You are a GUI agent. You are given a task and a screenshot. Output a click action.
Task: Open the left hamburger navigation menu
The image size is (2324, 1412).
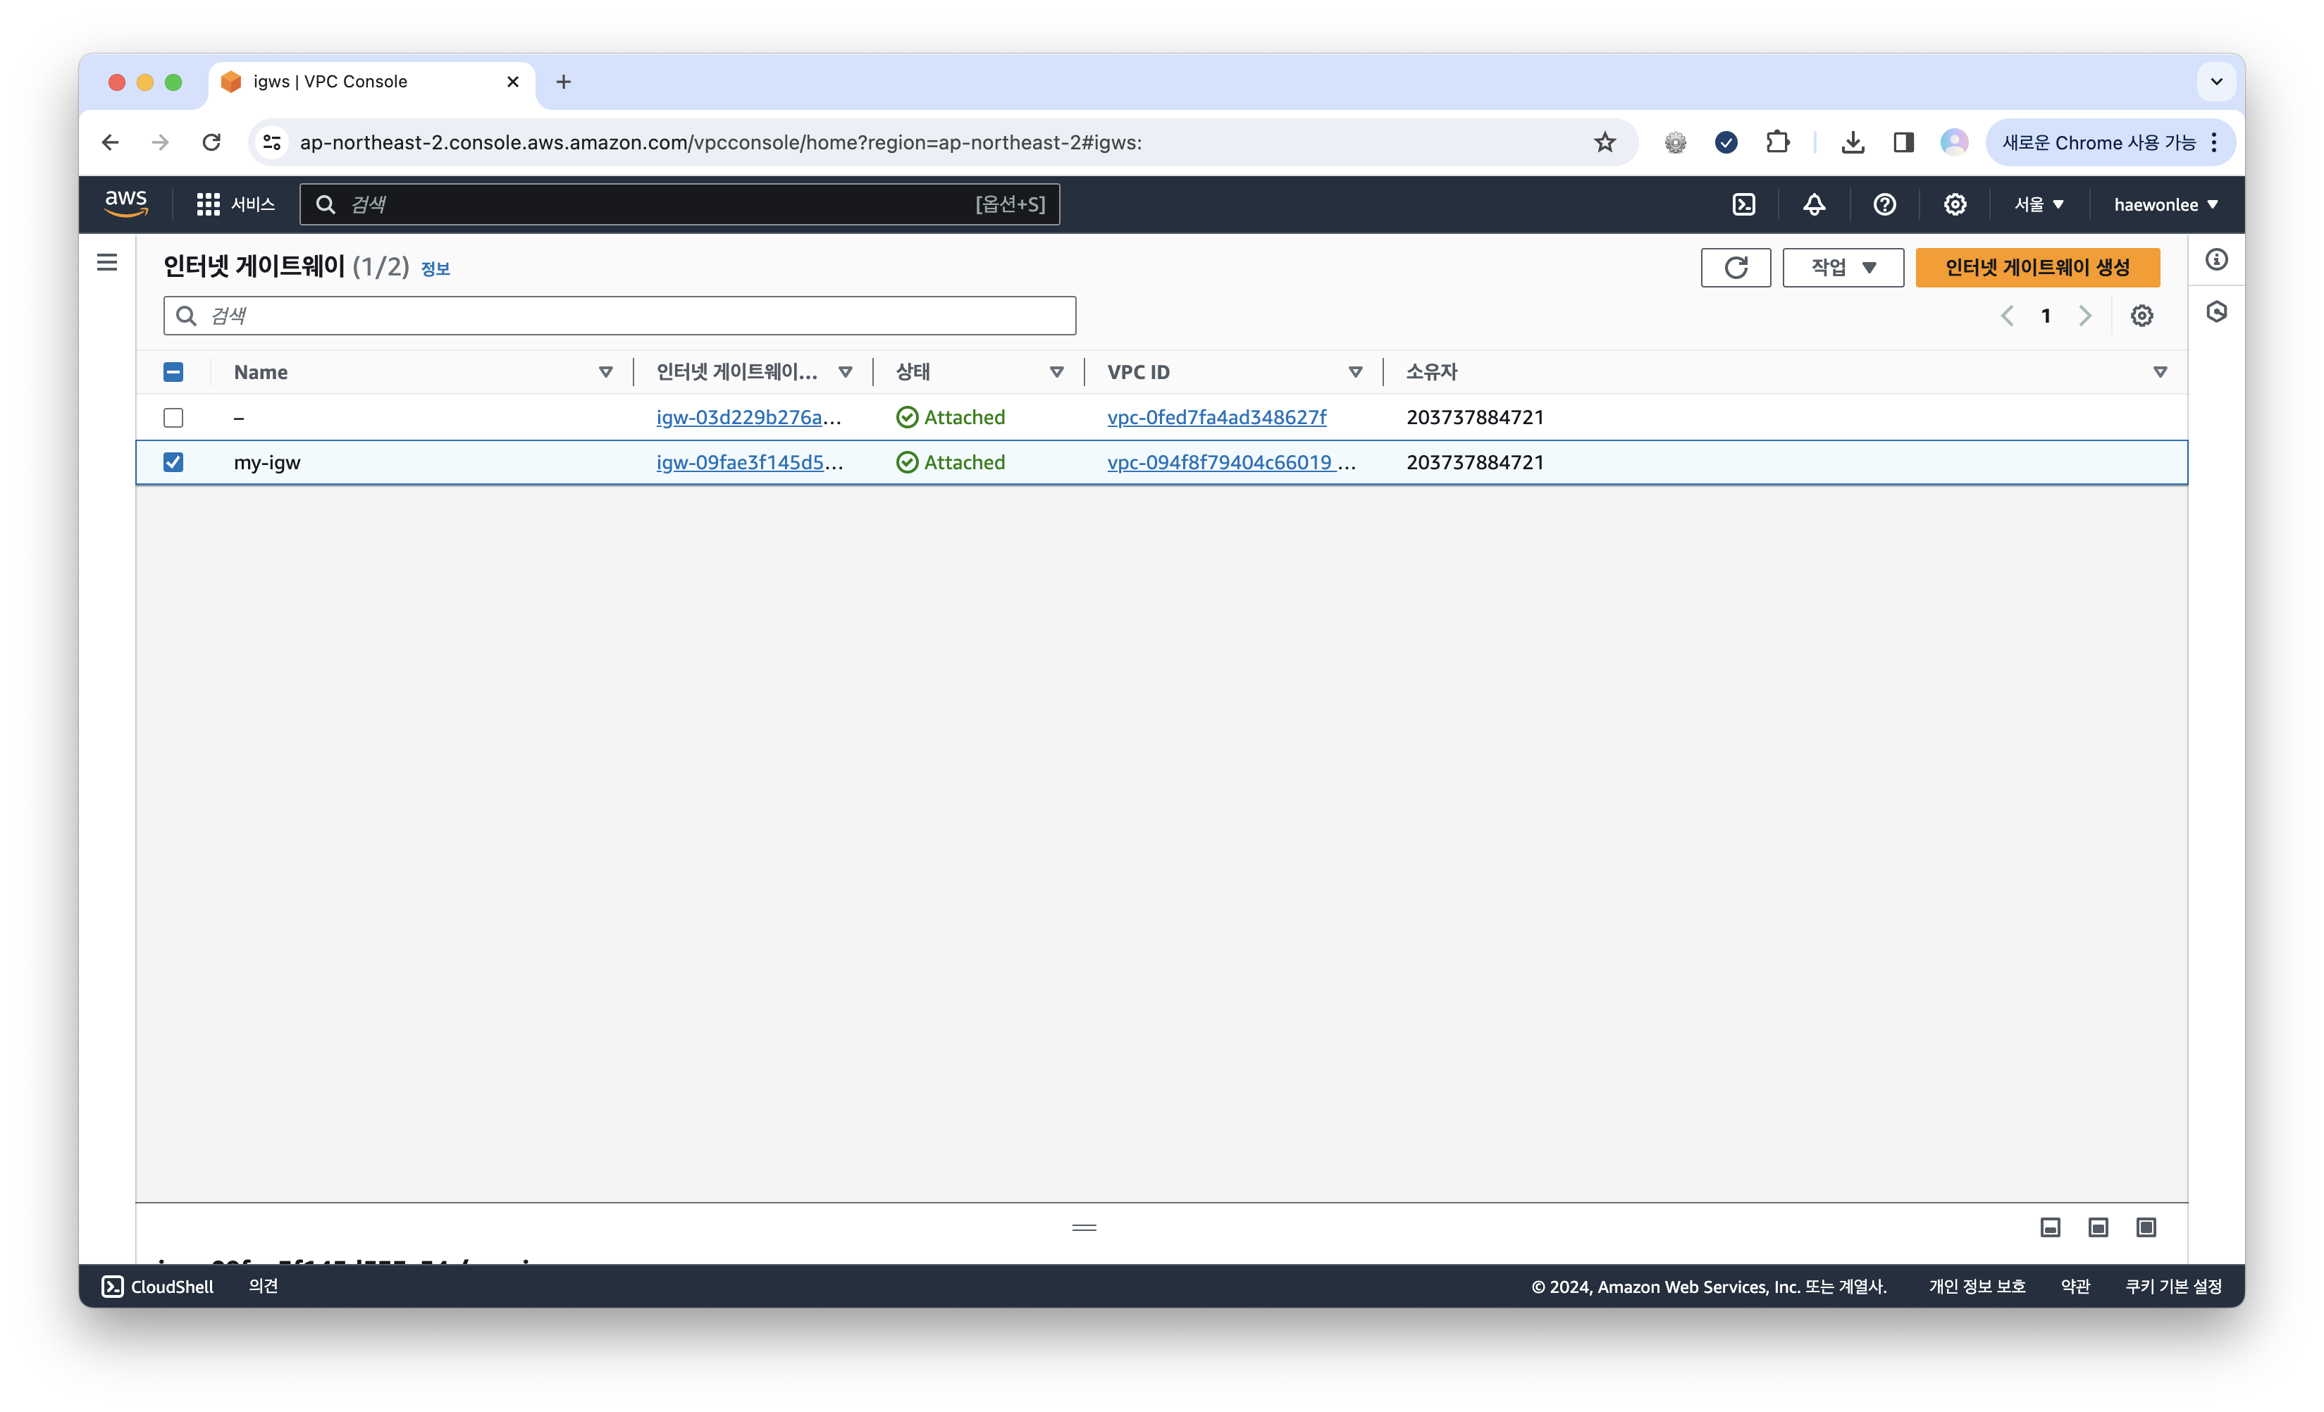(x=108, y=262)
